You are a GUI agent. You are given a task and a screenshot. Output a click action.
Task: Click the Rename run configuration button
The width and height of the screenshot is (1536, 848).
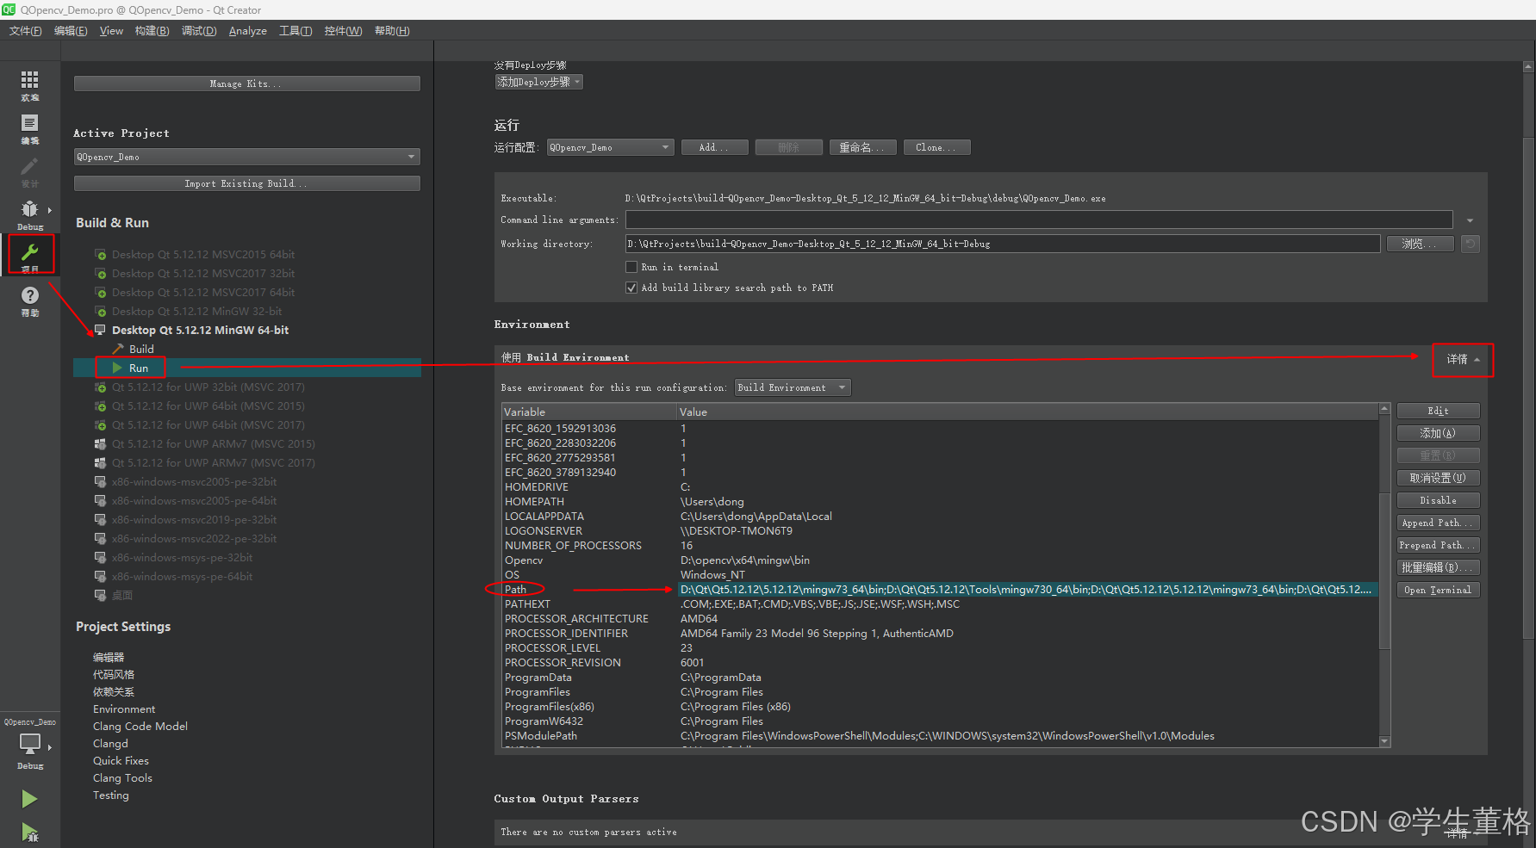pos(862,147)
